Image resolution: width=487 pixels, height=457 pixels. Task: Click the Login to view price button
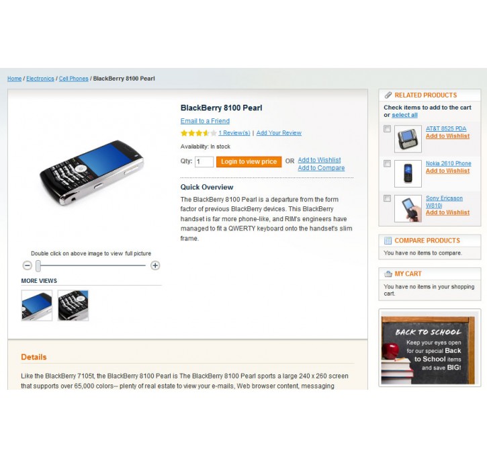249,161
